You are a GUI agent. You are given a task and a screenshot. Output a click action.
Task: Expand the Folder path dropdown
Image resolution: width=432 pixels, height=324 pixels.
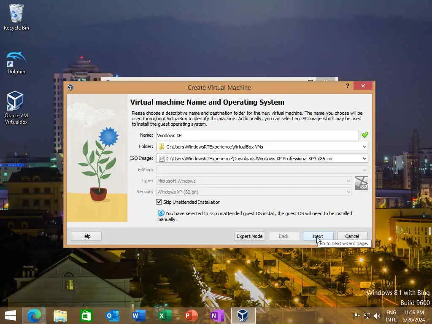pos(364,146)
